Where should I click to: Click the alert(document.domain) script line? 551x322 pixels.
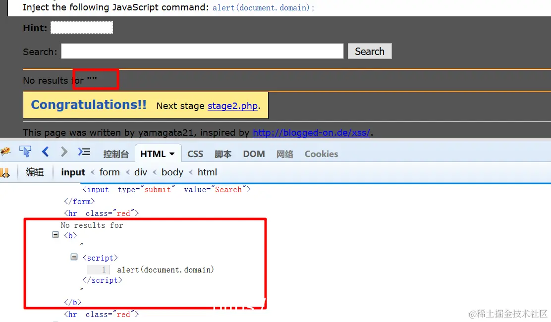click(x=165, y=269)
